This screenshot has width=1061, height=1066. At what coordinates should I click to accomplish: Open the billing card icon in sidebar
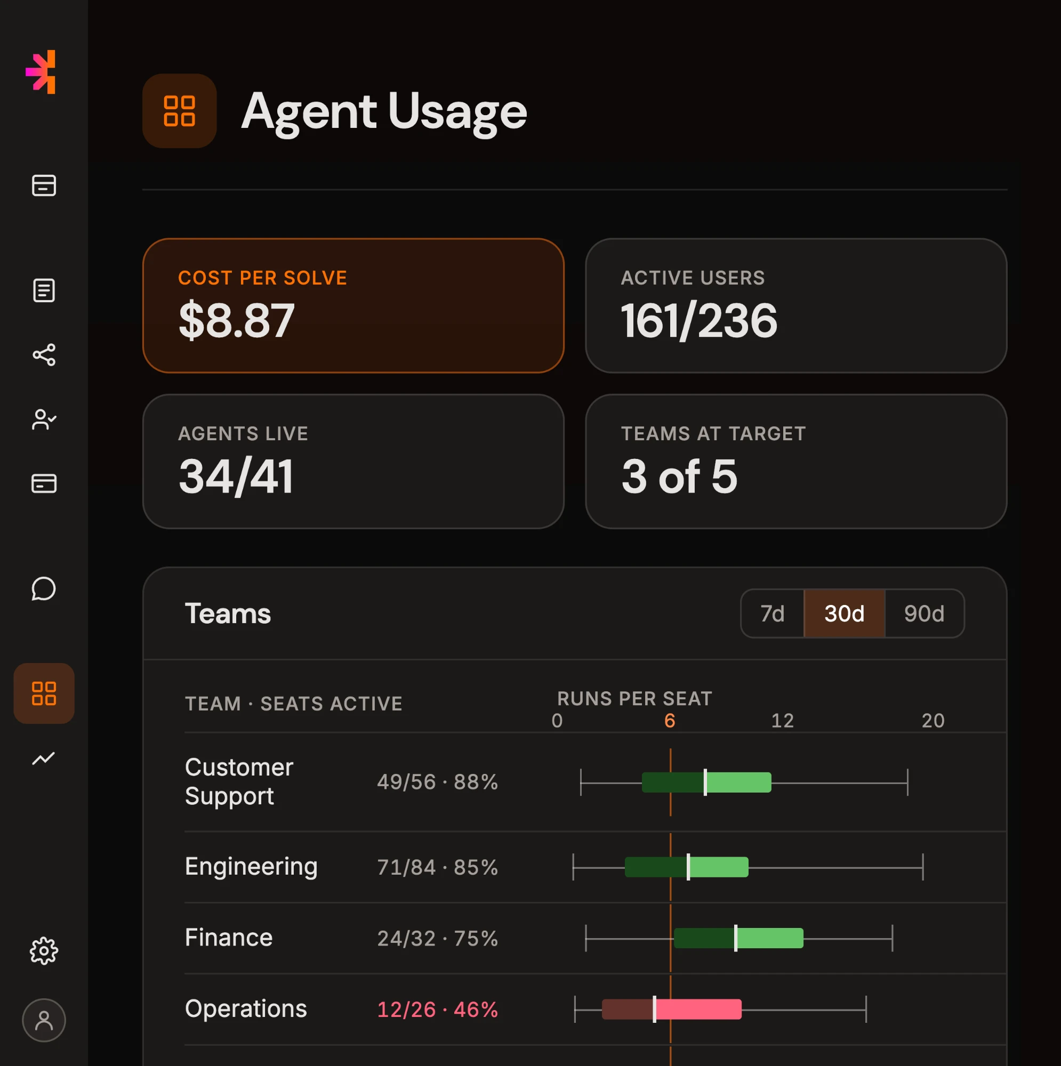[x=44, y=483]
